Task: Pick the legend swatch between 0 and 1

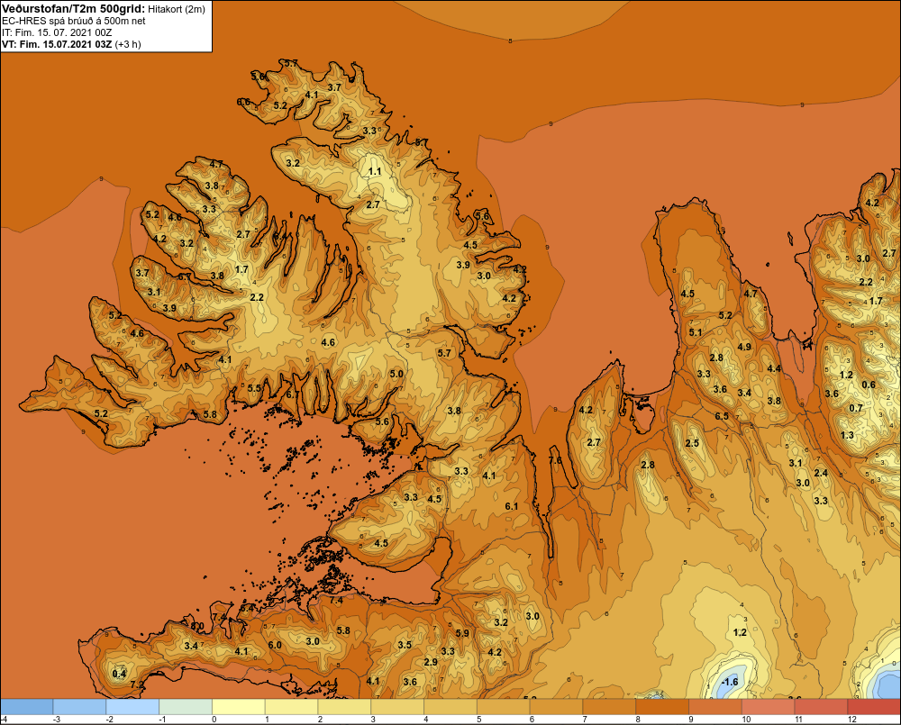Action: [x=239, y=707]
